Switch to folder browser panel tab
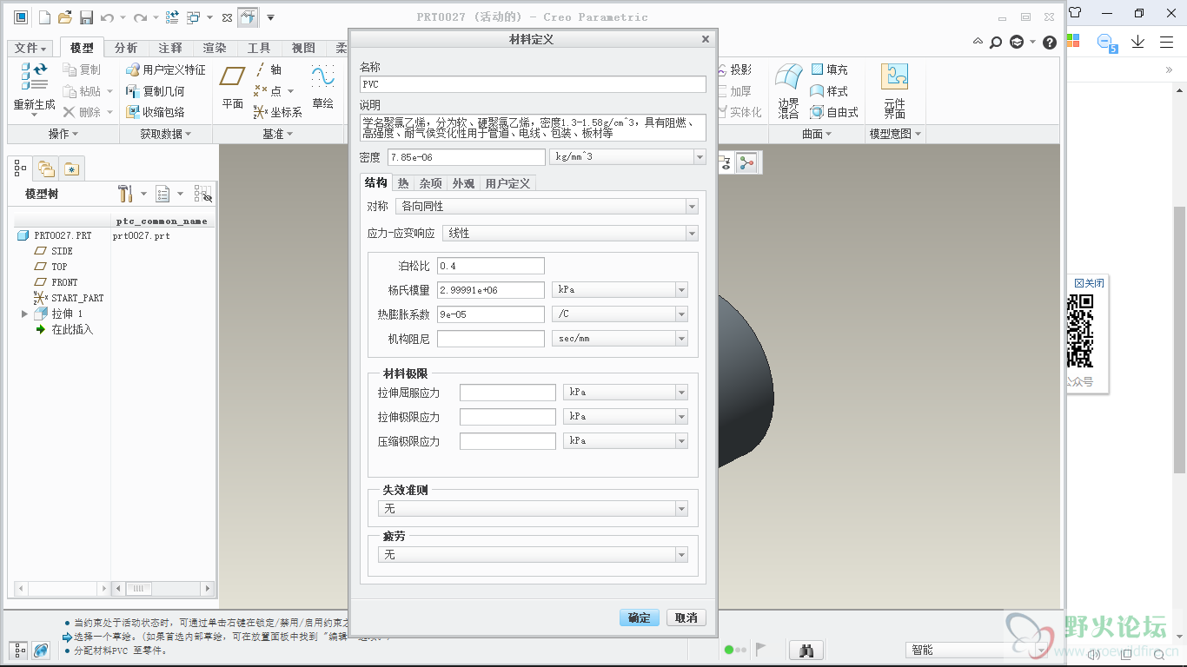Image resolution: width=1187 pixels, height=667 pixels. click(46, 168)
